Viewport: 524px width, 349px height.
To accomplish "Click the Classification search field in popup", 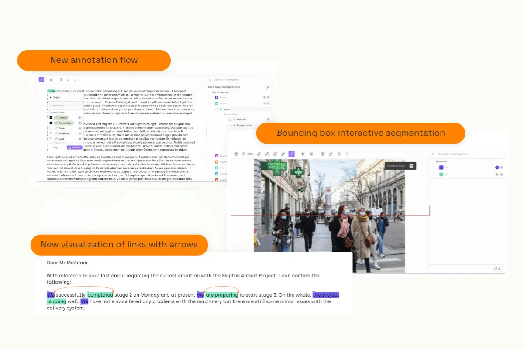I will tap(65, 106).
